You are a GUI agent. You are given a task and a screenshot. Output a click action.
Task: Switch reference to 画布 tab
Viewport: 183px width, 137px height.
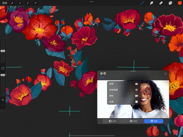tap(112, 121)
